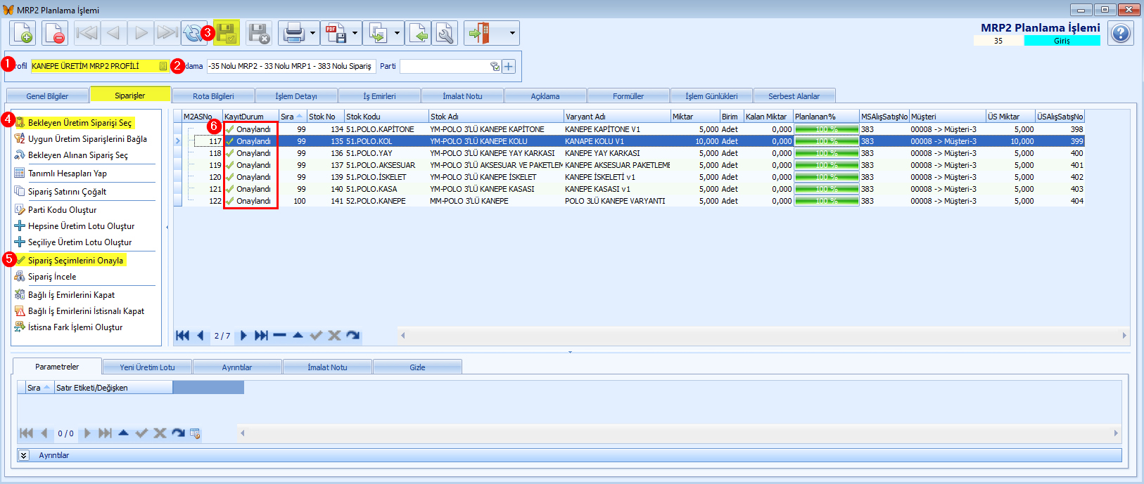Open the Yeni Üretim Lotu lower tab
Image resolution: width=1144 pixels, height=484 pixels.
pos(147,367)
